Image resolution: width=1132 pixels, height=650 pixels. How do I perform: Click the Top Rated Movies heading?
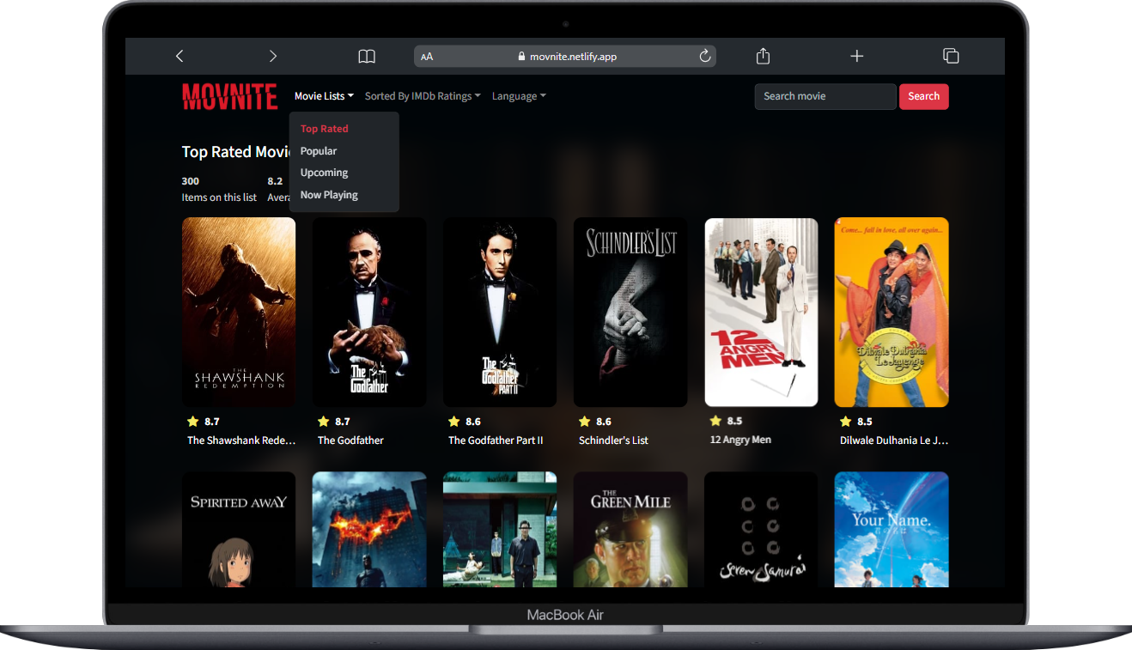pos(236,152)
